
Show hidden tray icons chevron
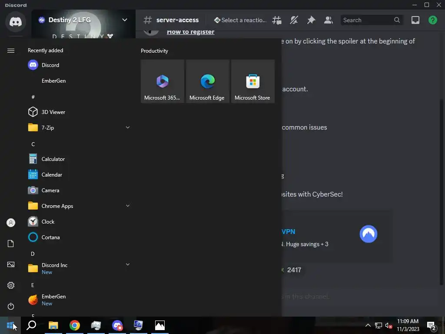click(x=368, y=325)
